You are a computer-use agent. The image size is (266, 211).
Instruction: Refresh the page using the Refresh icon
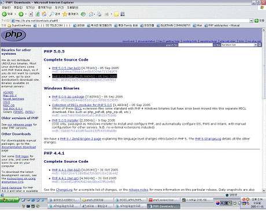[x=38, y=14]
